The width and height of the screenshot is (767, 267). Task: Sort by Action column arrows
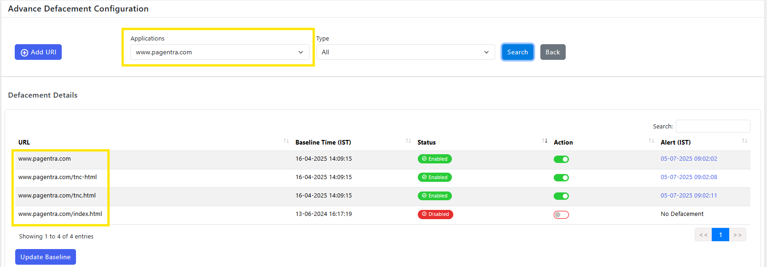651,141
